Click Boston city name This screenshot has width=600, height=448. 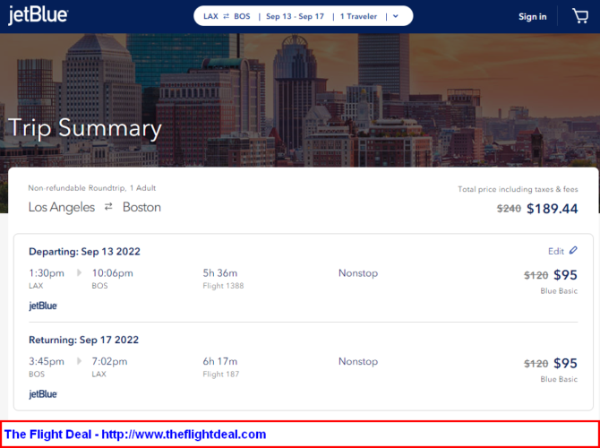(141, 207)
